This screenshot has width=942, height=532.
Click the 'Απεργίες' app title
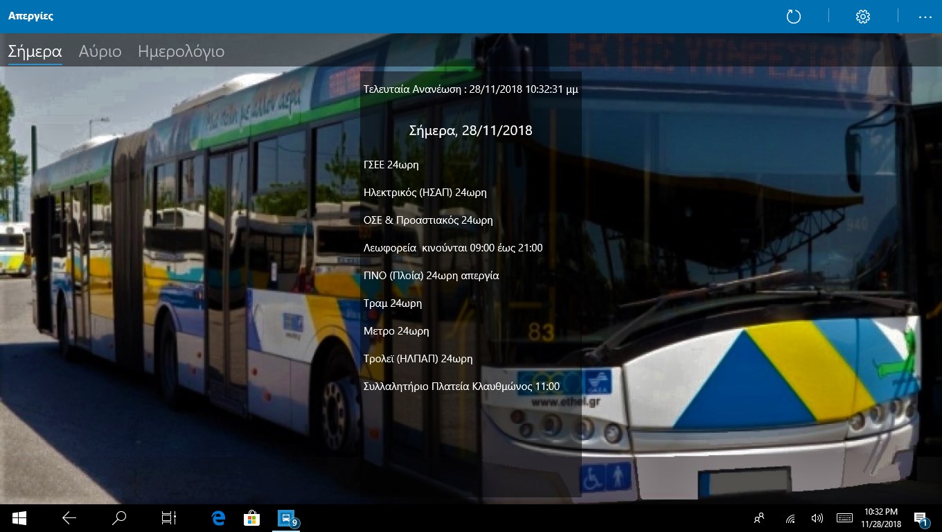click(30, 16)
